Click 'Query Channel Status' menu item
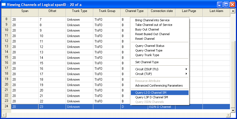The width and height of the screenshot is (237, 119). (150, 46)
